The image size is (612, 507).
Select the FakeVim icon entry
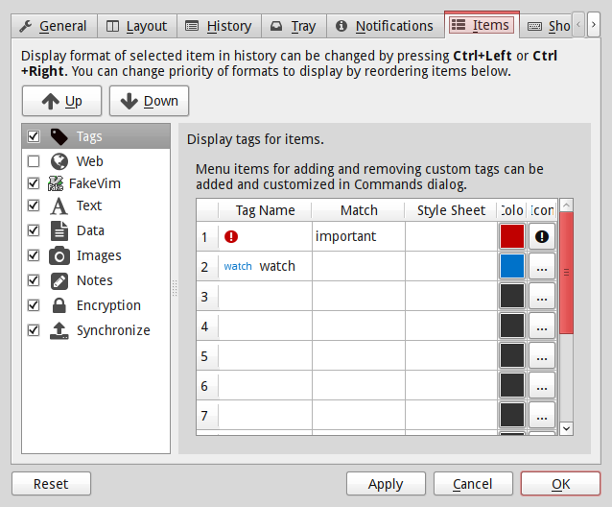point(58,182)
